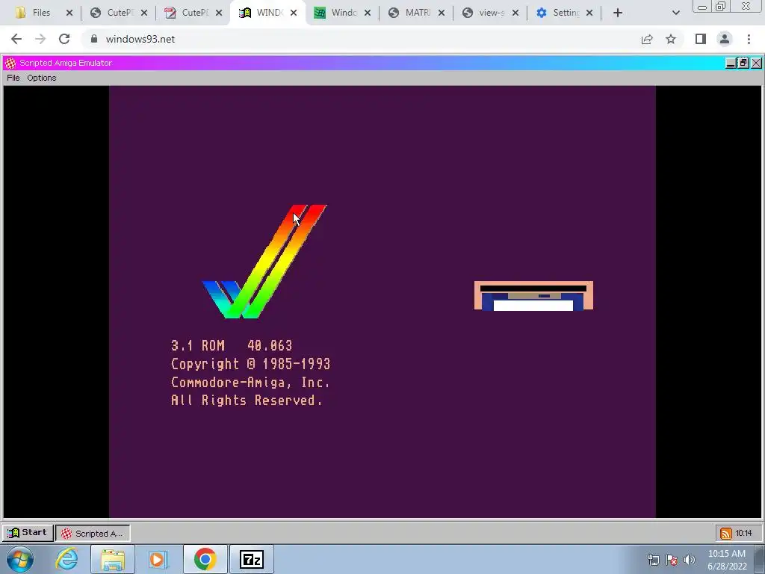Click the Amiga floppy disk insert graphic
This screenshot has width=765, height=574.
[533, 295]
